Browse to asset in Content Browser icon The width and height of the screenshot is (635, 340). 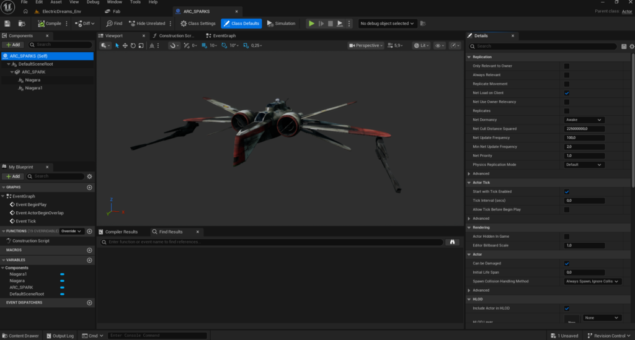[x=22, y=24]
